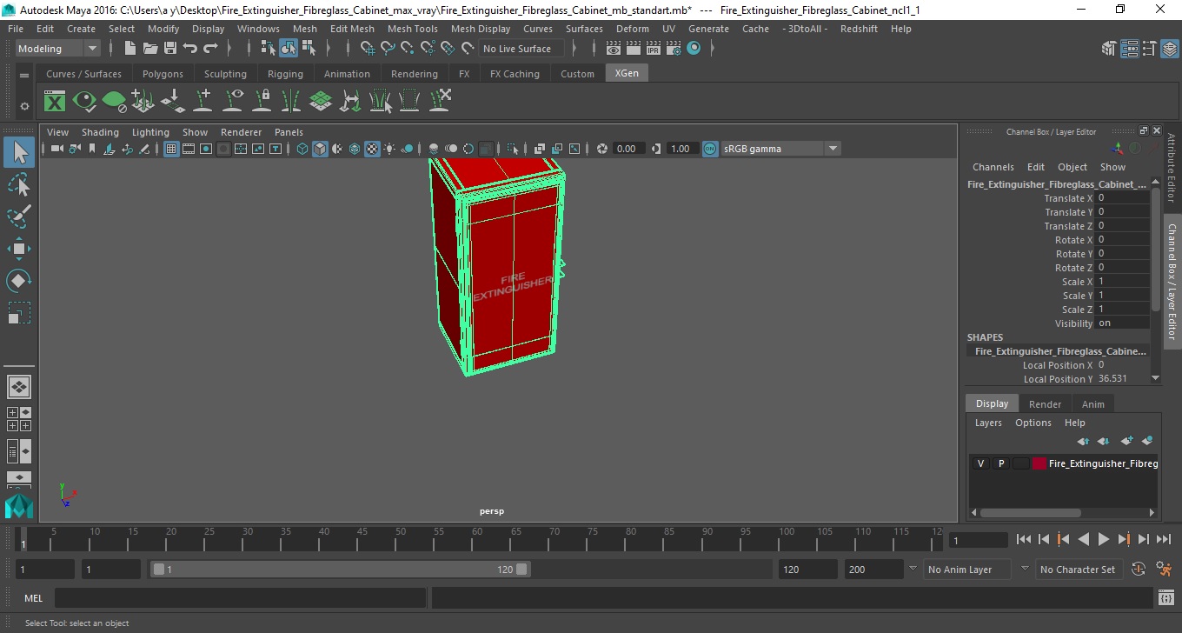Click the XGen green X icon
The height and width of the screenshot is (633, 1182).
pyautogui.click(x=55, y=102)
